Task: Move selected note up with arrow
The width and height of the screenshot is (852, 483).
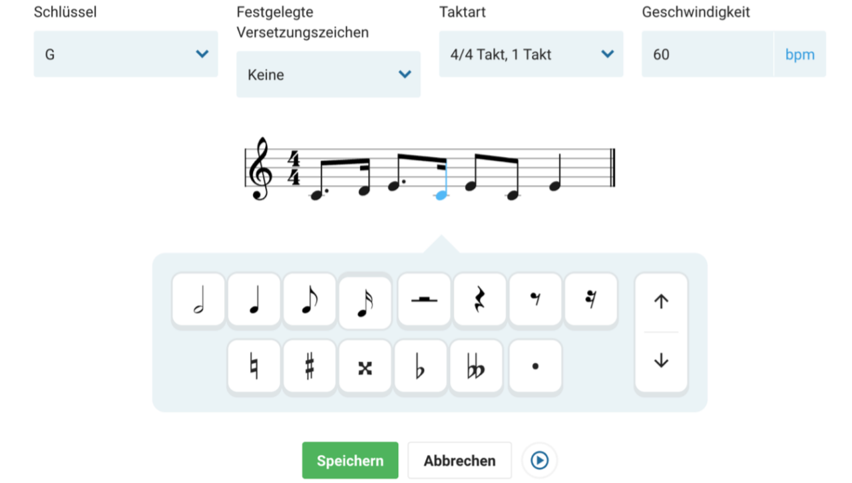Action: coord(661,302)
